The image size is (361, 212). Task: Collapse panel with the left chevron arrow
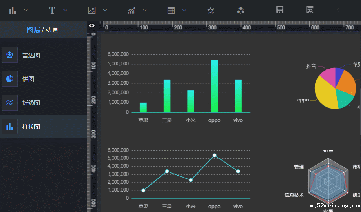[338, 10]
